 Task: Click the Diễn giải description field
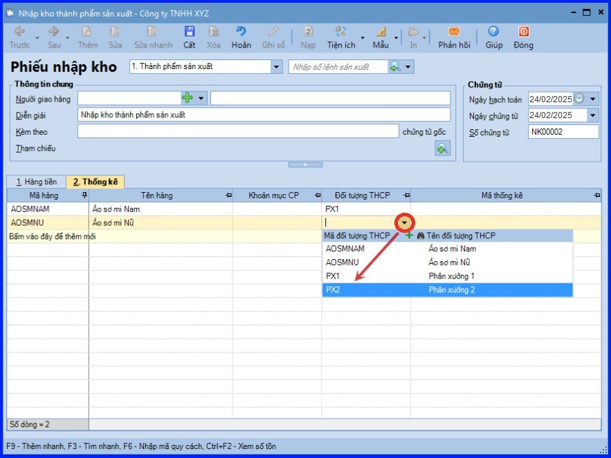click(x=264, y=115)
